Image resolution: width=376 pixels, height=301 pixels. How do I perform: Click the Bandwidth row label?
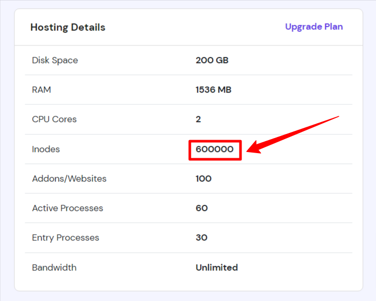pyautogui.click(x=54, y=268)
